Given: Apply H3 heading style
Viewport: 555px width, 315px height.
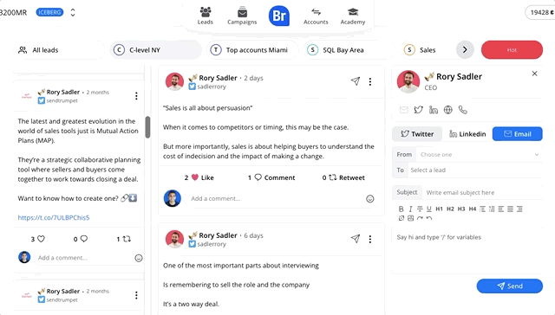Looking at the screenshot, I should (461, 209).
